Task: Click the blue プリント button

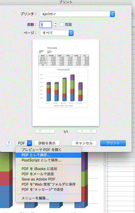Action: (x=113, y=143)
